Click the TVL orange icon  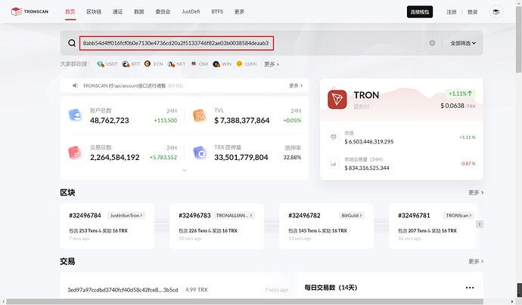click(x=200, y=116)
